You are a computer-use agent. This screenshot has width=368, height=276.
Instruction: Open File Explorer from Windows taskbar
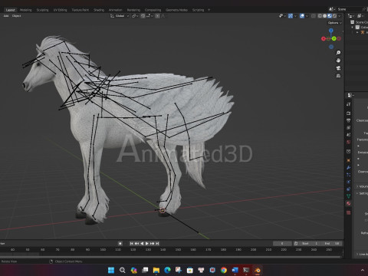pyautogui.click(x=156, y=270)
